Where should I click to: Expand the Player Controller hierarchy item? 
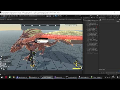pyautogui.click(x=87, y=23)
